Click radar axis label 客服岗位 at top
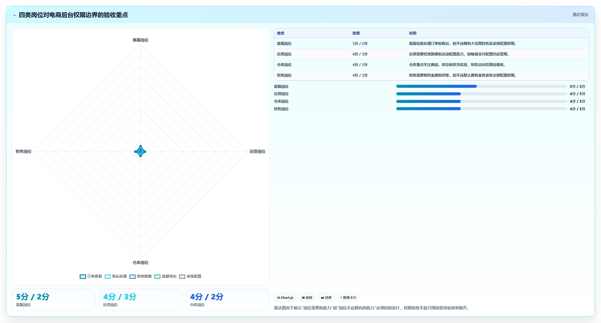 (x=141, y=40)
